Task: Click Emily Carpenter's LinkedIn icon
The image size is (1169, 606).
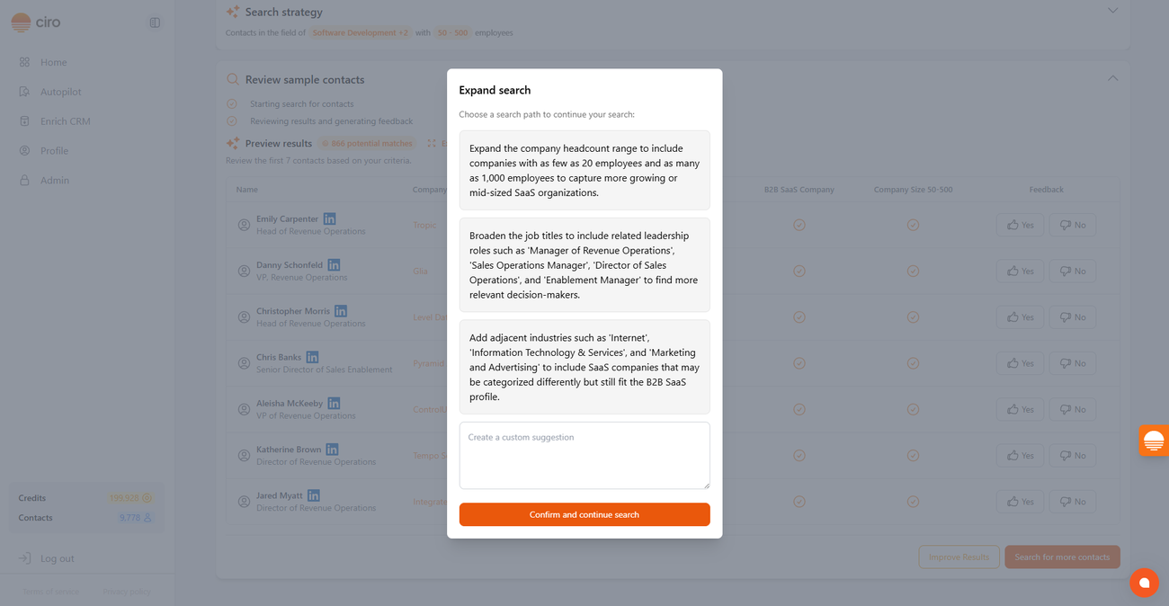Action: point(330,218)
